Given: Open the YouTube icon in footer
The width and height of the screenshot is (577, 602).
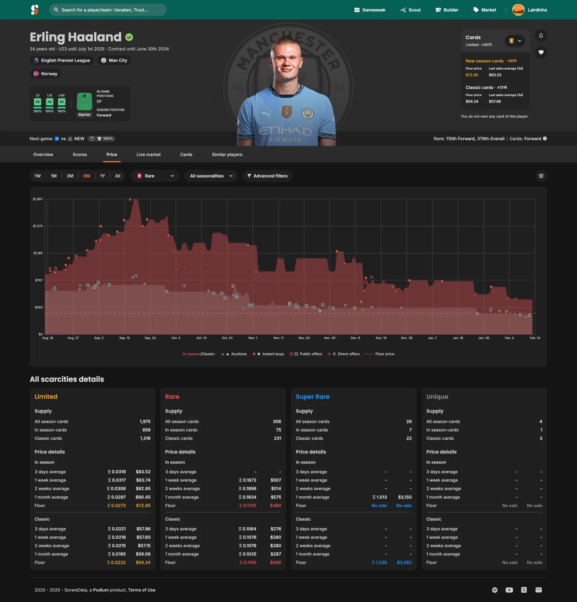Looking at the screenshot, I should tap(509, 590).
